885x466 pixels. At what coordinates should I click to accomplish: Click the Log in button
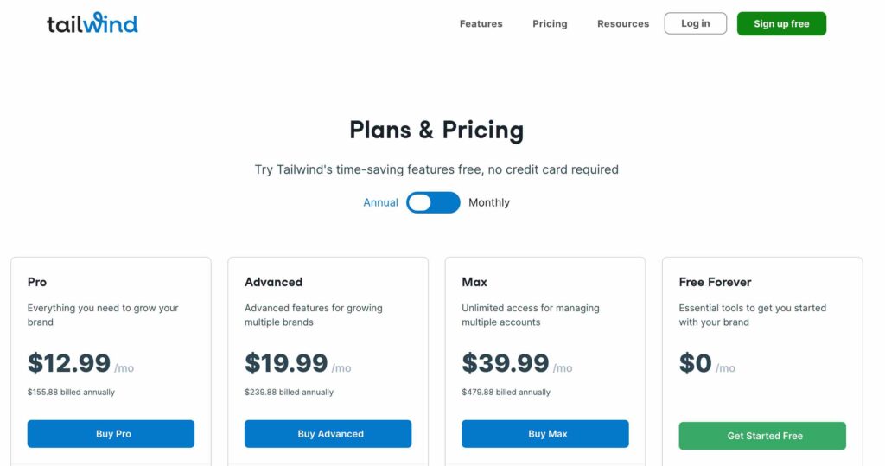[x=696, y=23]
